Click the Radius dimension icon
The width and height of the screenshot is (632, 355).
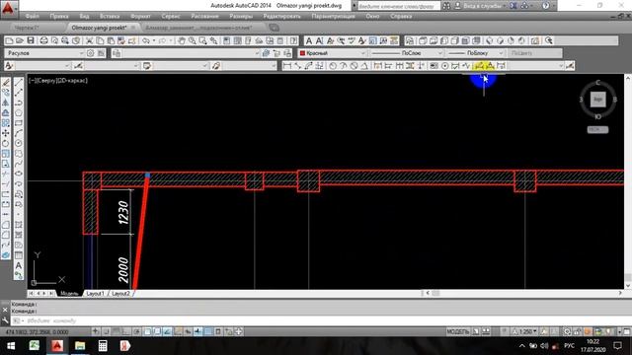point(333,66)
